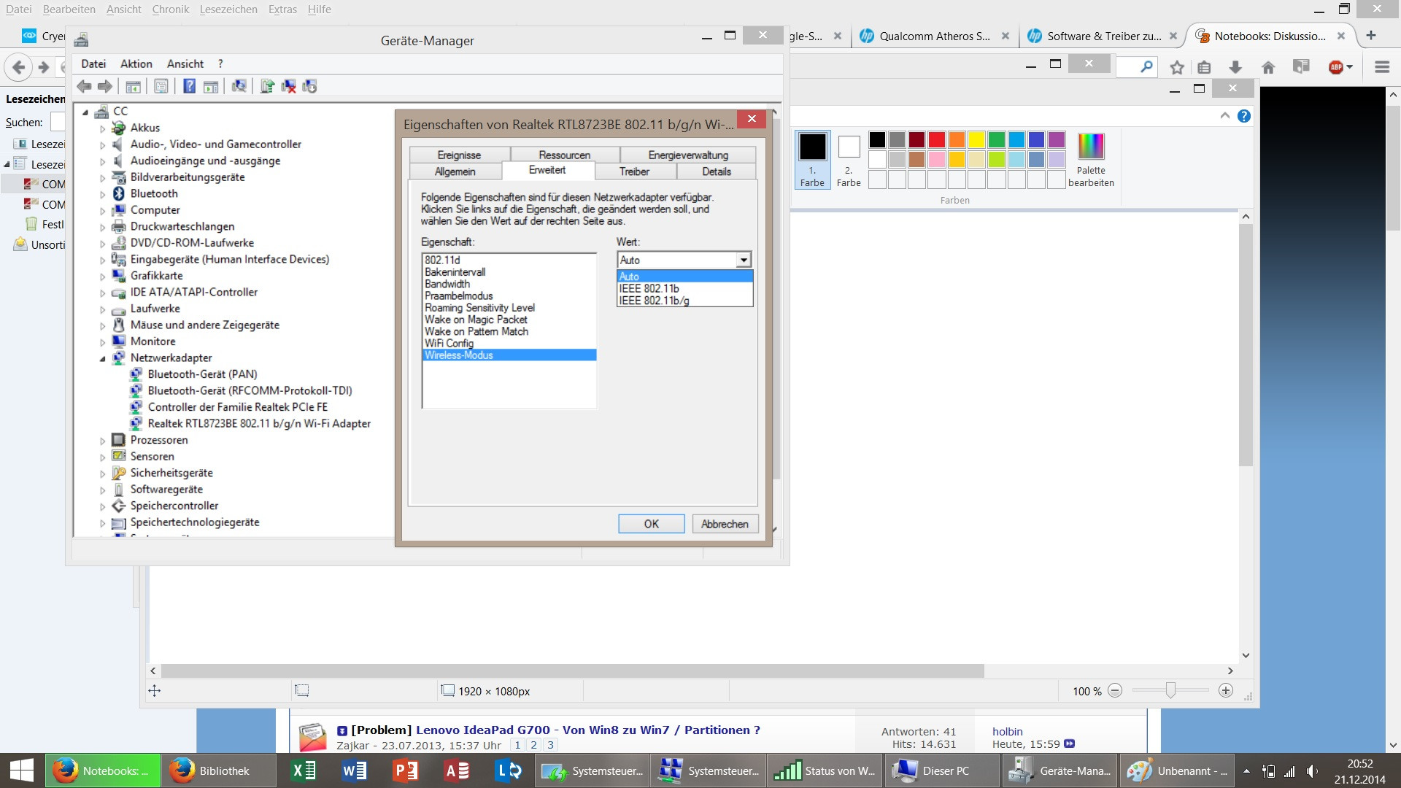Open the Aktion menu

(136, 63)
